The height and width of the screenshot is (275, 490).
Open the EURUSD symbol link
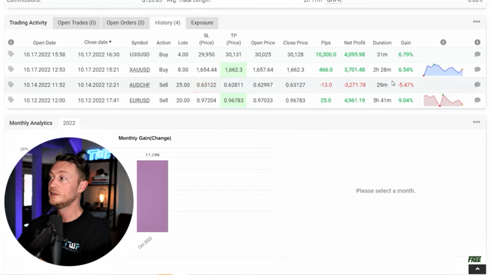coord(140,100)
